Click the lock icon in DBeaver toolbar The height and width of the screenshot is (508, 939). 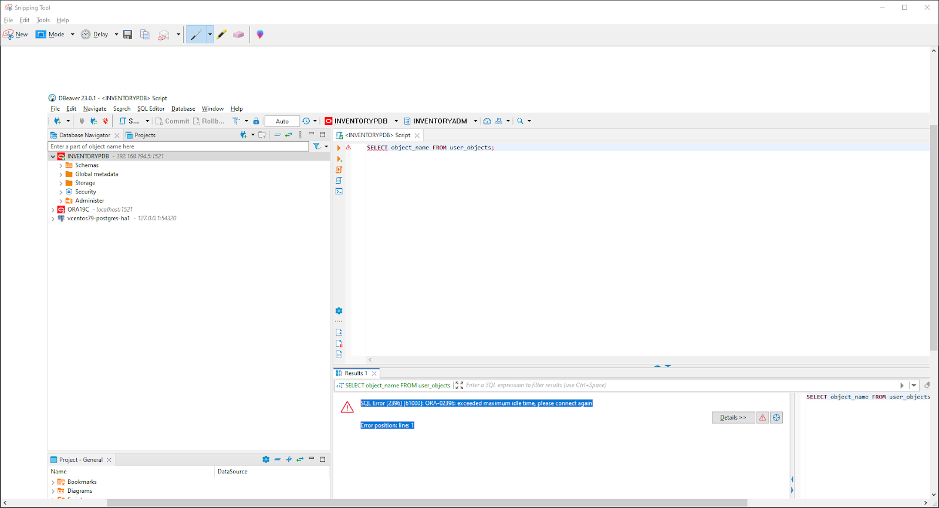[256, 121]
